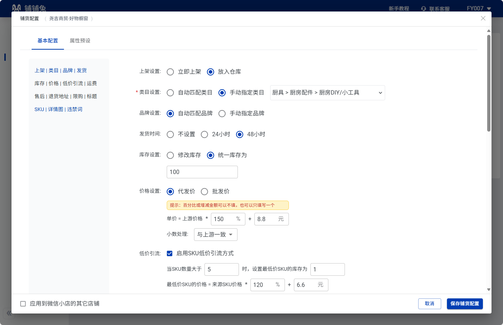Click the collapse sidebar double-arrow icon

(9, 313)
